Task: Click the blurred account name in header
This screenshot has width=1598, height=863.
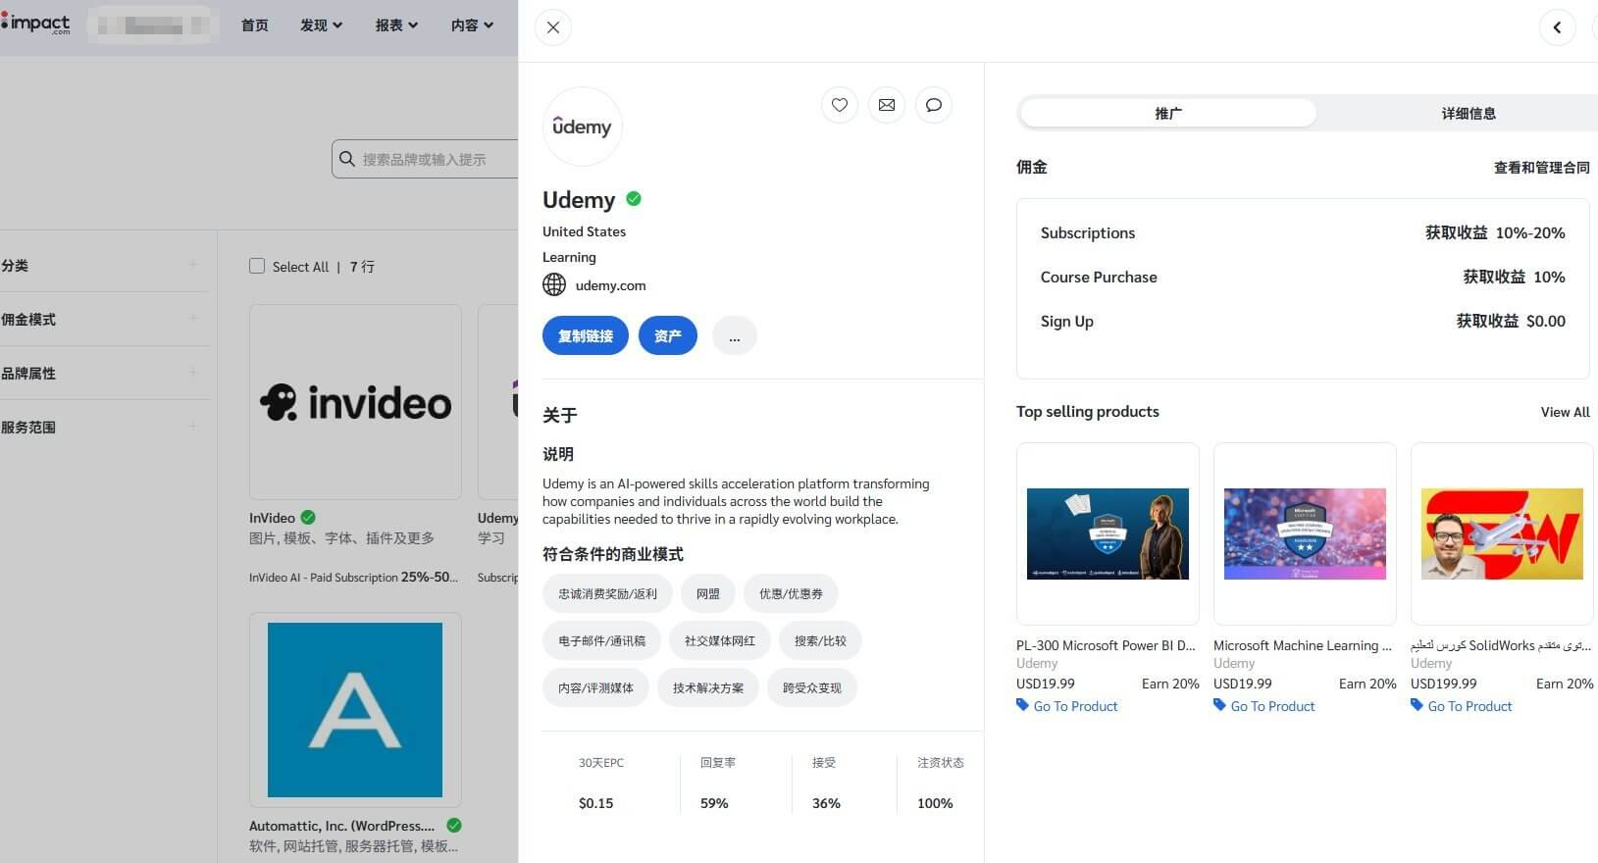Action: (152, 25)
